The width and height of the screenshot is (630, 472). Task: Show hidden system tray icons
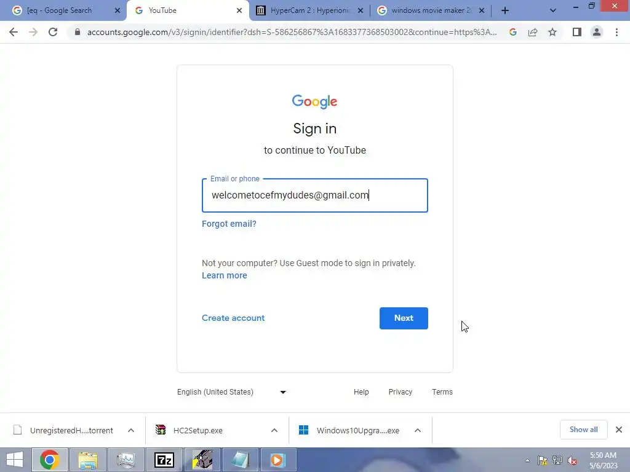coord(527,460)
